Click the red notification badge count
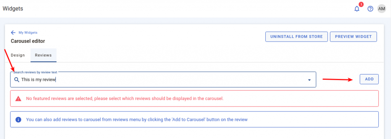Image resolution: width=391 pixels, height=139 pixels. (361, 4)
